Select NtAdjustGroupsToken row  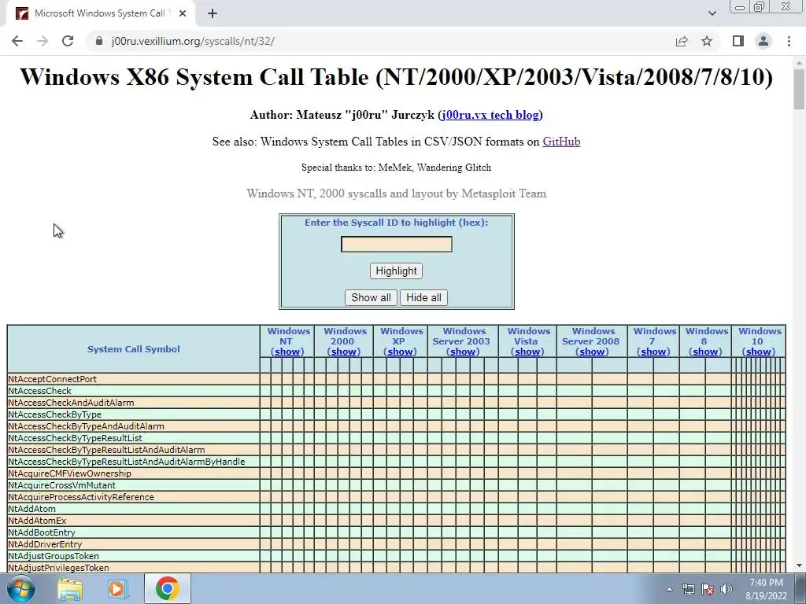pyautogui.click(x=397, y=556)
